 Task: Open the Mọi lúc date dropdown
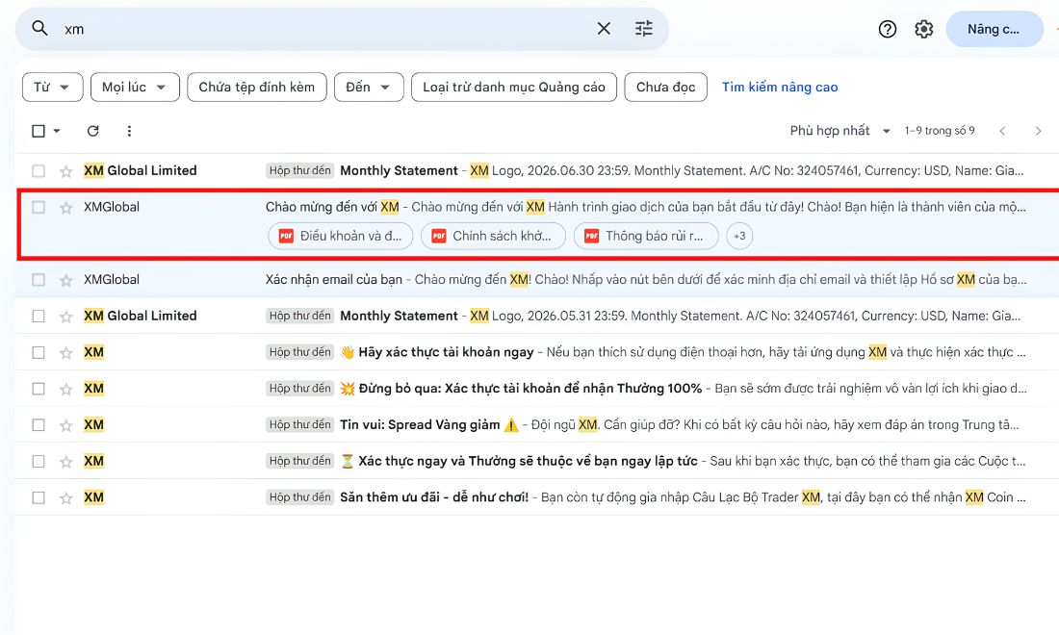(x=135, y=87)
